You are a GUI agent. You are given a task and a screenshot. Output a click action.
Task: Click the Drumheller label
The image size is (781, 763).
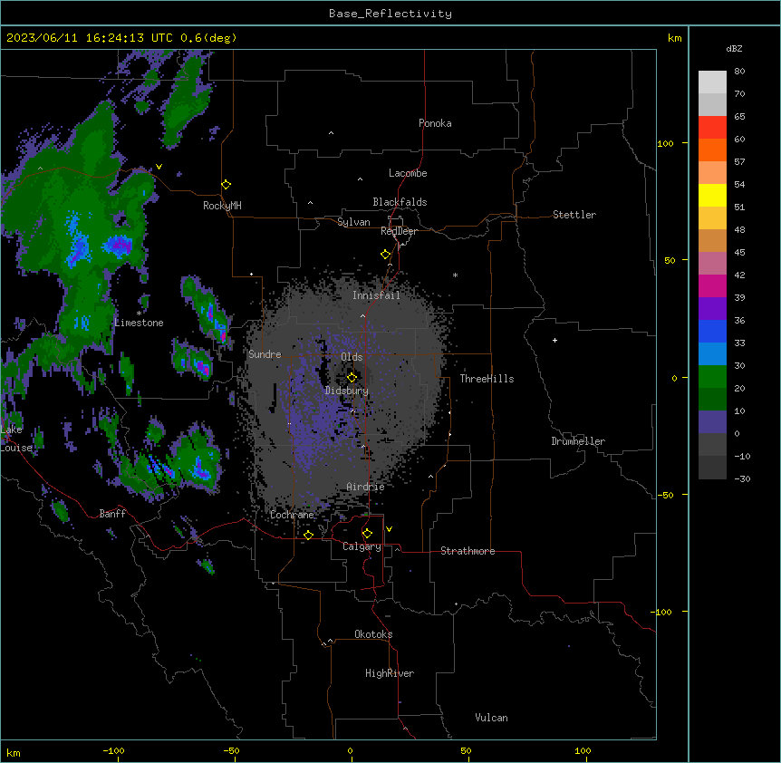tap(578, 441)
